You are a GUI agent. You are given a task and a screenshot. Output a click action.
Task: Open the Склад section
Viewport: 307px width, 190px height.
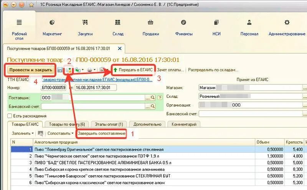(118, 28)
